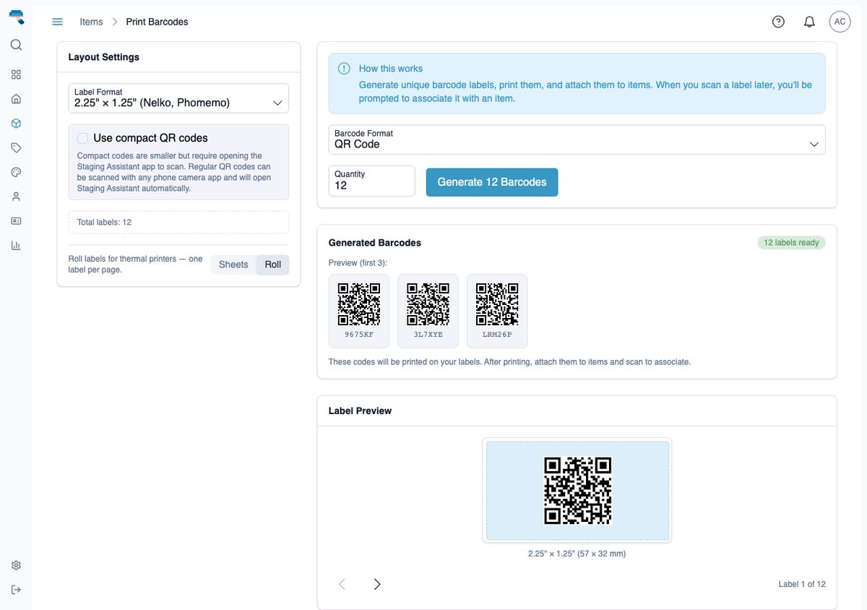Click the How this works title

pyautogui.click(x=391, y=69)
